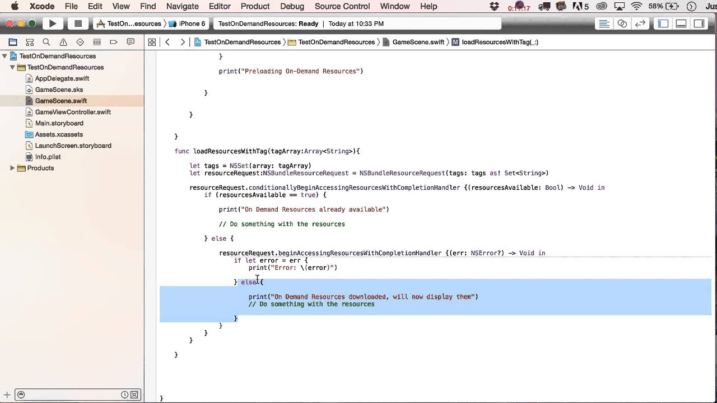Show the Debug navigator
The image size is (717, 403).
[x=97, y=42]
